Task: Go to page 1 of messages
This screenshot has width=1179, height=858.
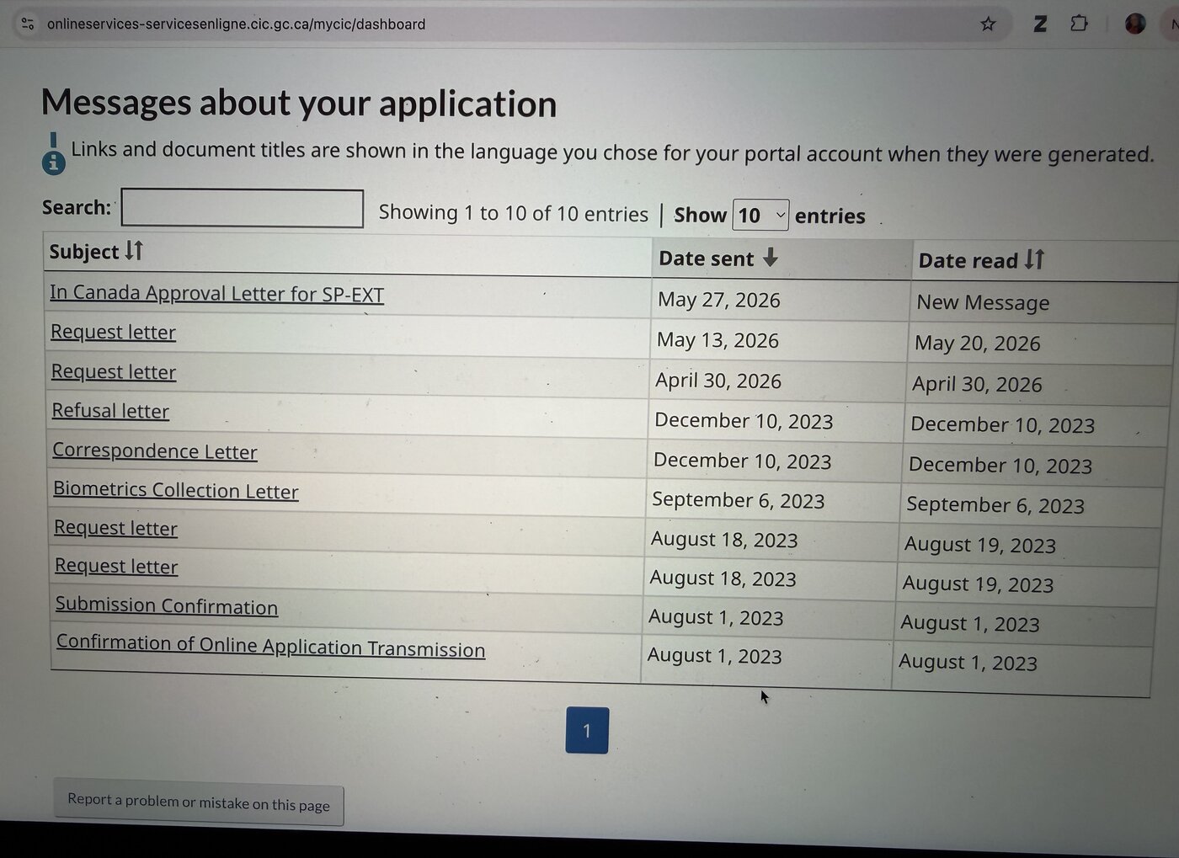Action: (587, 730)
